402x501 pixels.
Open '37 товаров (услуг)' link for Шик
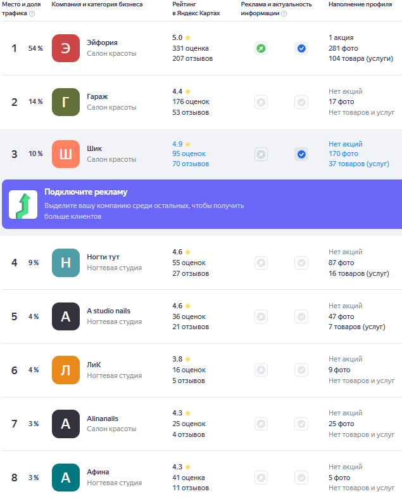[359, 164]
